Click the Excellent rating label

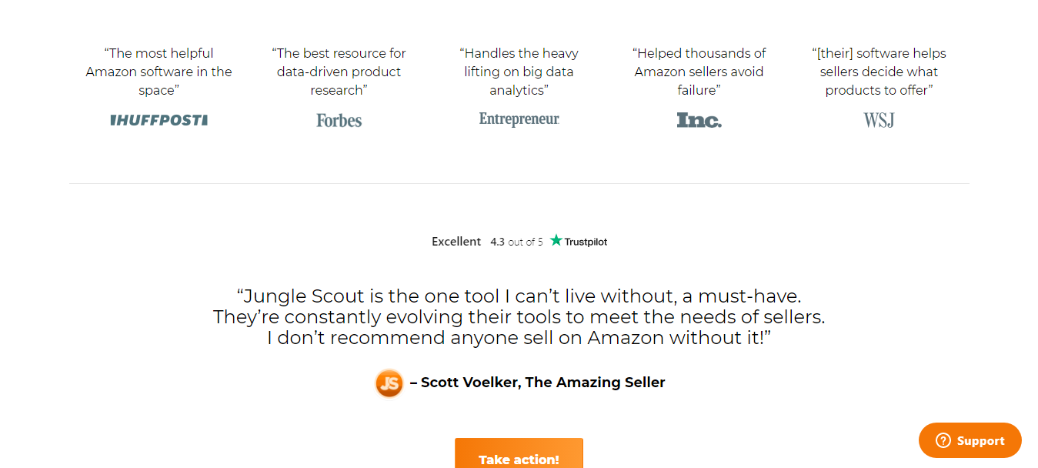pyautogui.click(x=456, y=241)
